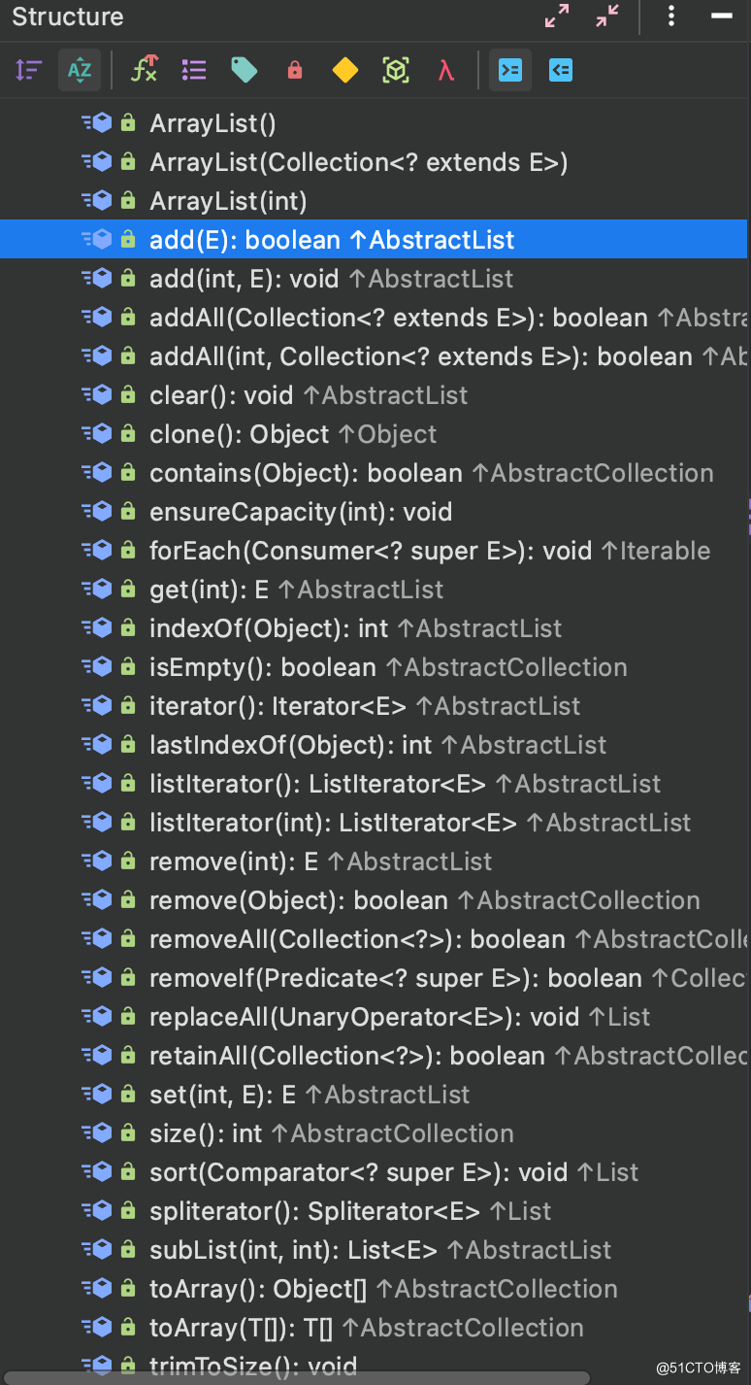Toggle the green anonymous classes cube icon
This screenshot has width=751, height=1385.
[396, 70]
